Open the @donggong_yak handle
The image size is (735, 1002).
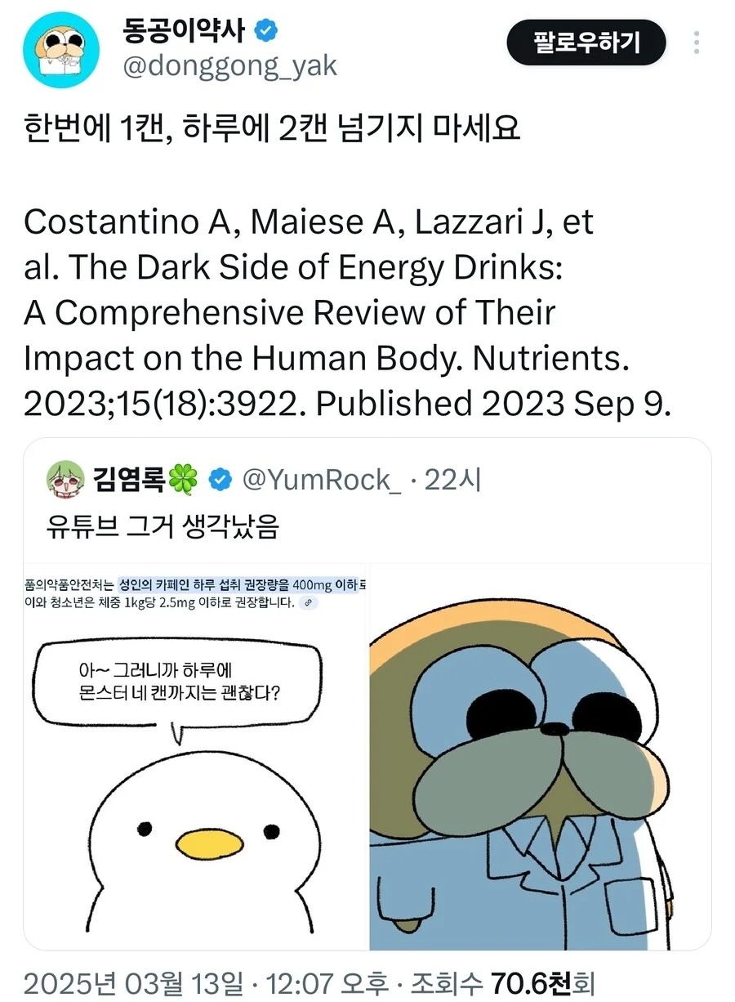click(x=229, y=66)
